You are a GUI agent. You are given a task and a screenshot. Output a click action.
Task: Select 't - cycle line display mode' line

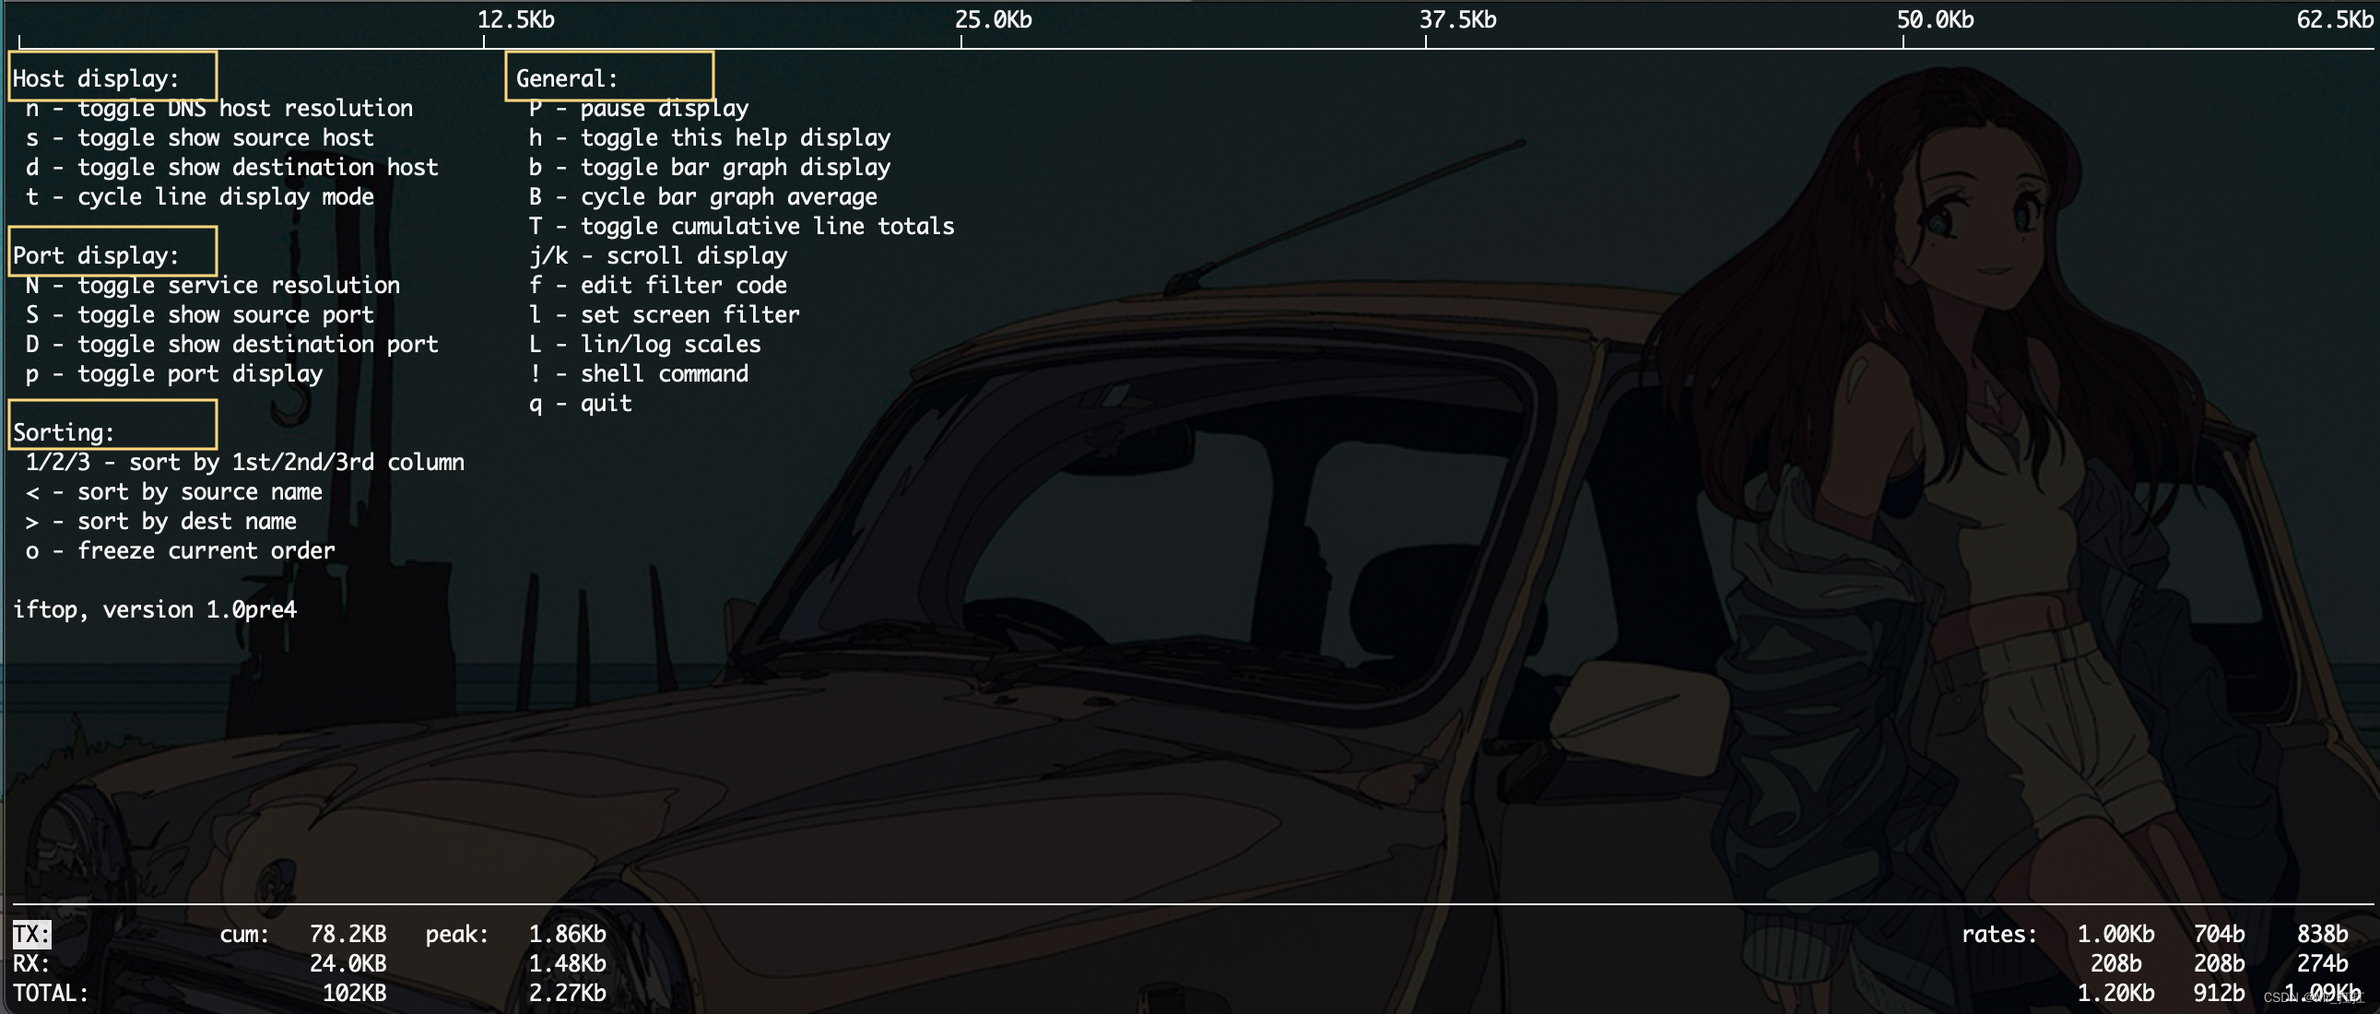(x=200, y=197)
